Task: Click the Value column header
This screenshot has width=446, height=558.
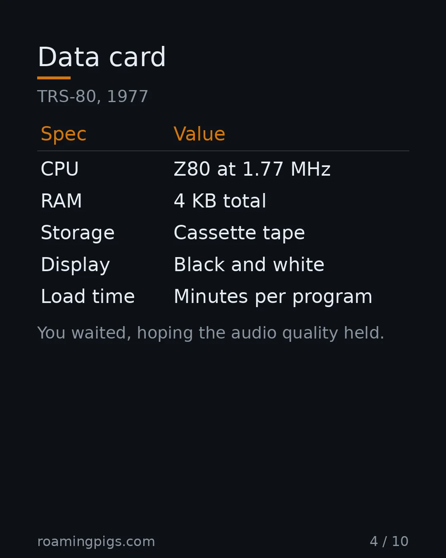Action: pos(199,134)
